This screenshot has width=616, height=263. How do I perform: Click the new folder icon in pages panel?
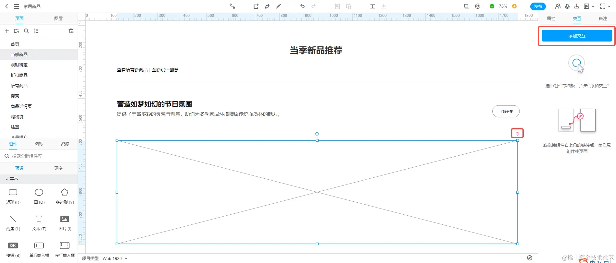[x=16, y=31]
